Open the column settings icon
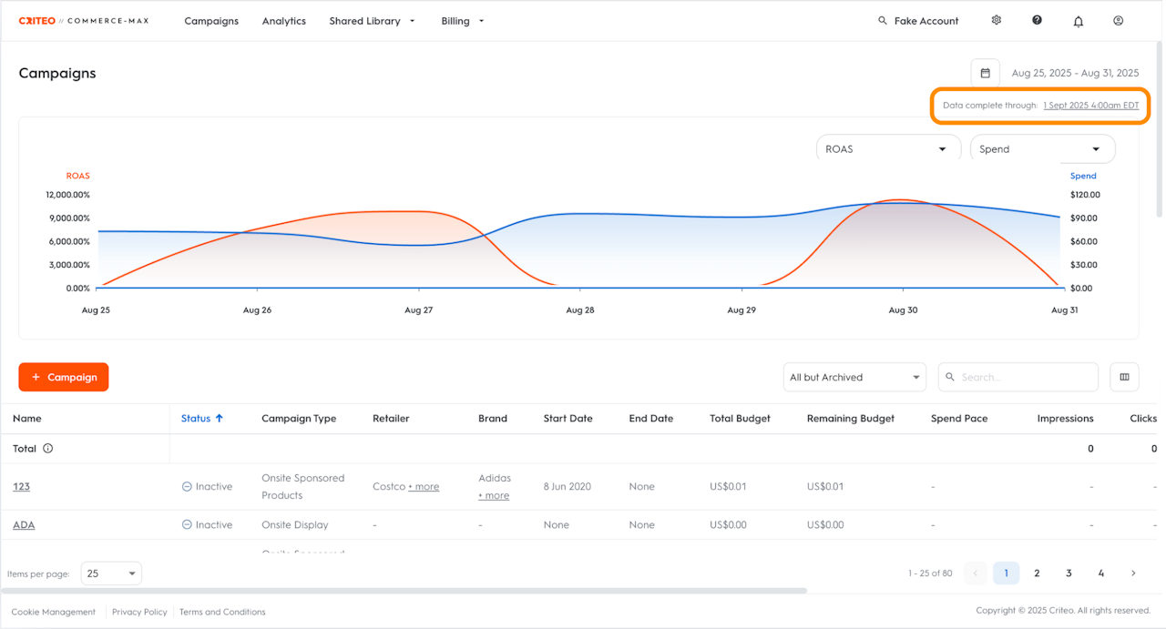 [1124, 377]
